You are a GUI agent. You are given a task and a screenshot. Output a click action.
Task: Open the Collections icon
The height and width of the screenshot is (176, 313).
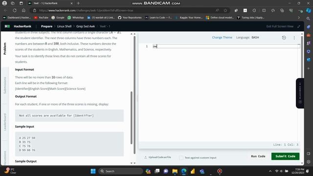282,10
